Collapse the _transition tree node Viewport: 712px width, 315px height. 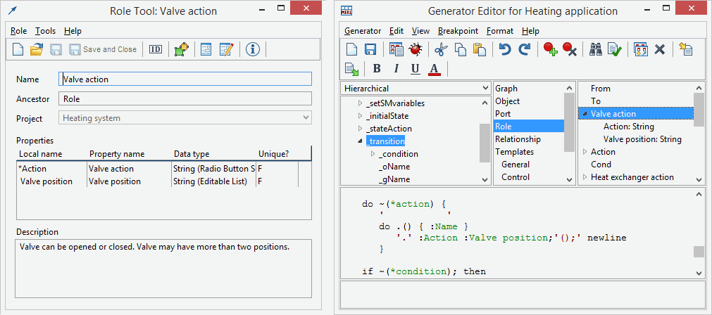tap(360, 141)
